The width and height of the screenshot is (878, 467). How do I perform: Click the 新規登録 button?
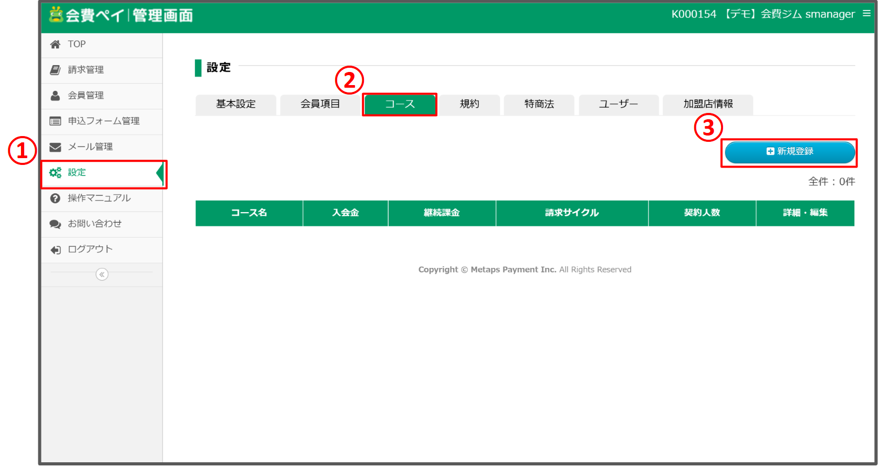[790, 152]
